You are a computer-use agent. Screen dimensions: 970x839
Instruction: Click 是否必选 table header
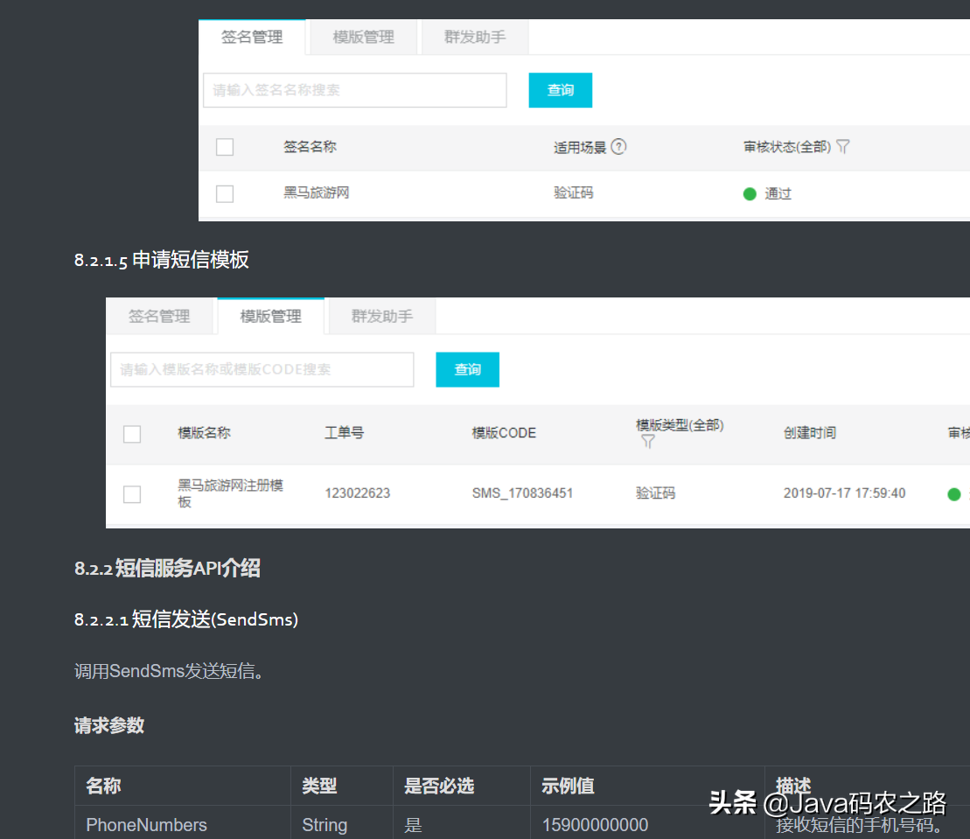439,786
